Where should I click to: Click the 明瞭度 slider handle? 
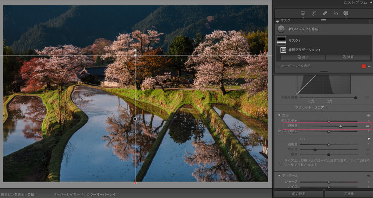click(x=341, y=126)
